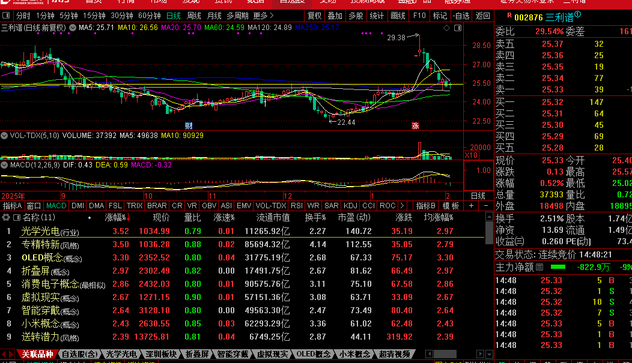Viewport: 632px width, 363px height.
Task: Open the 复权 adjustment menu
Action: pyautogui.click(x=314, y=16)
